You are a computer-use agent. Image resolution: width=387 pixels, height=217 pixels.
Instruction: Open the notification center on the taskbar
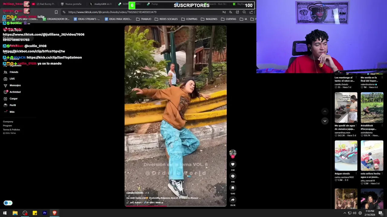click(x=381, y=213)
